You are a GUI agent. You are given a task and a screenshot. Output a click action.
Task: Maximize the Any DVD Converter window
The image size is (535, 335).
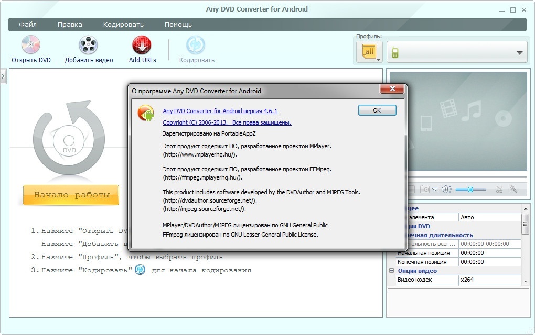513,10
